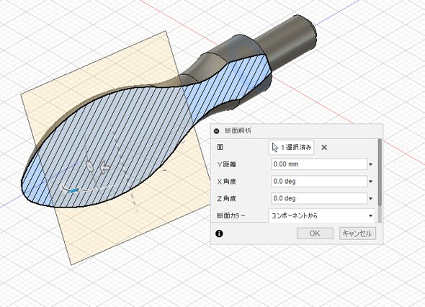
Task: Open the X角度 dropdown arrow
Action: coord(371,182)
